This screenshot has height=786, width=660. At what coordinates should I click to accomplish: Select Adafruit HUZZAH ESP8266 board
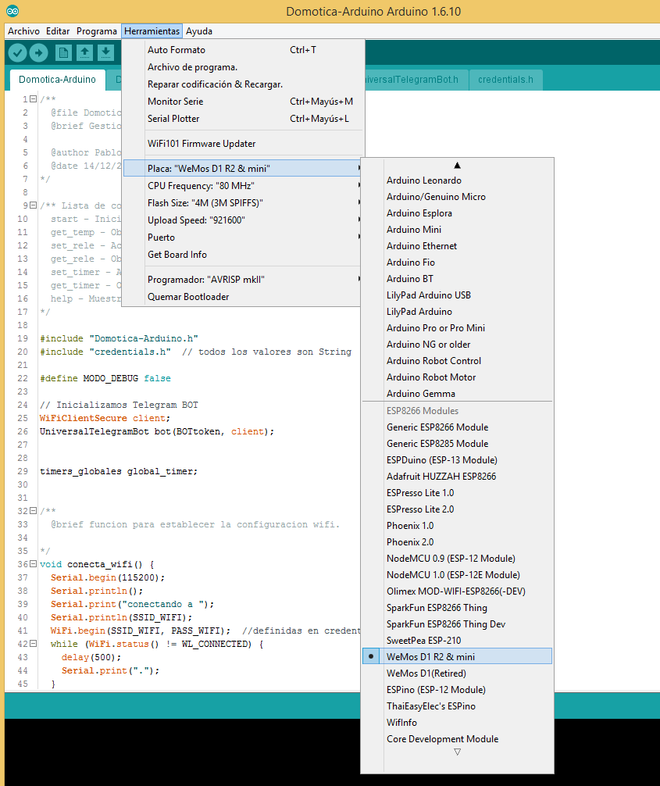[457, 477]
